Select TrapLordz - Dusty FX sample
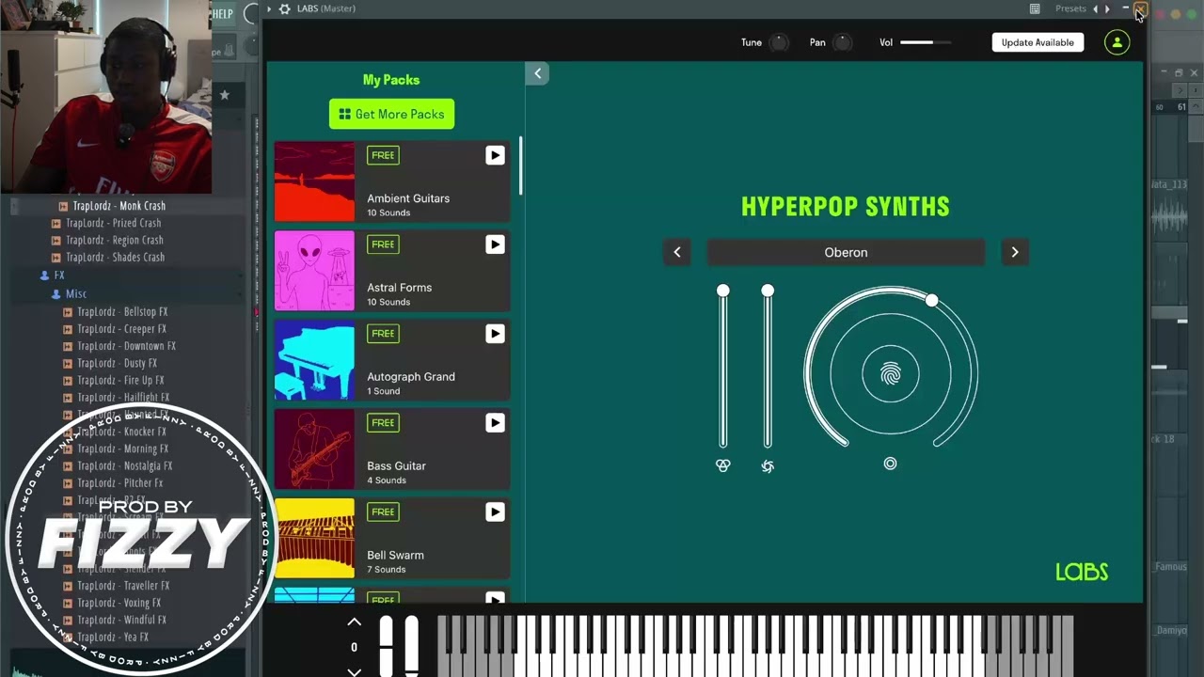The image size is (1204, 677). click(117, 363)
